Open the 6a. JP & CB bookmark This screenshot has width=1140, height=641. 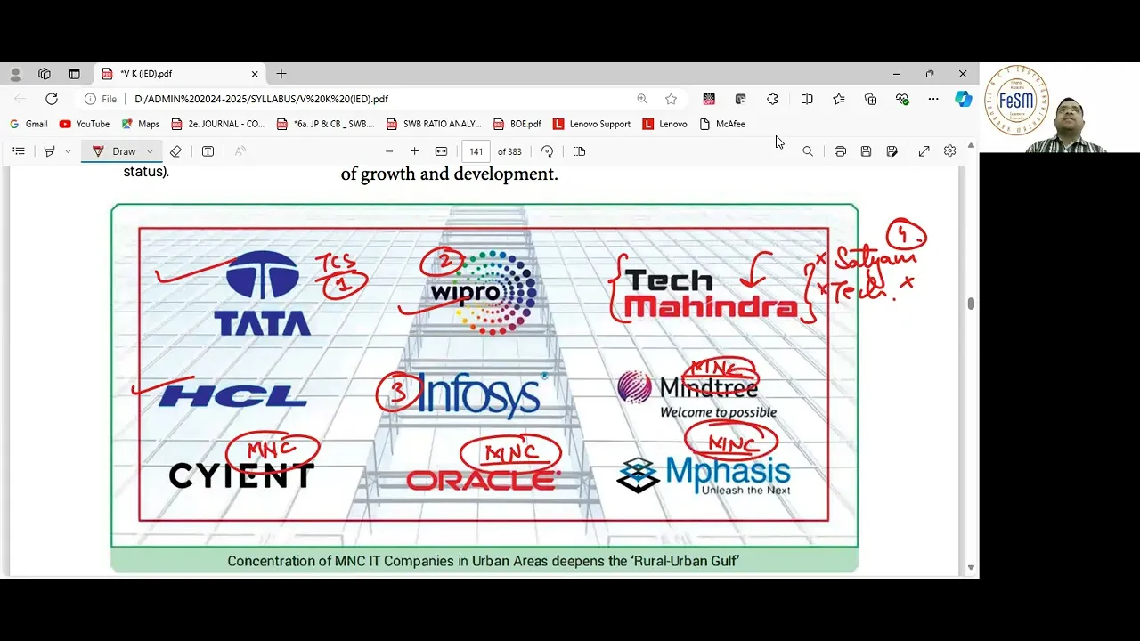(326, 124)
